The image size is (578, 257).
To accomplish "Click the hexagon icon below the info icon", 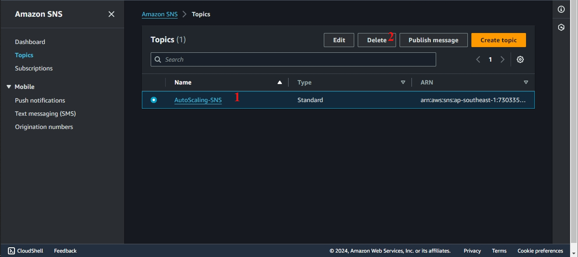I will (561, 27).
